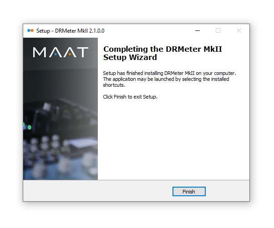
Task: Click the gray footer bar left of Finish
Action: click(98, 191)
